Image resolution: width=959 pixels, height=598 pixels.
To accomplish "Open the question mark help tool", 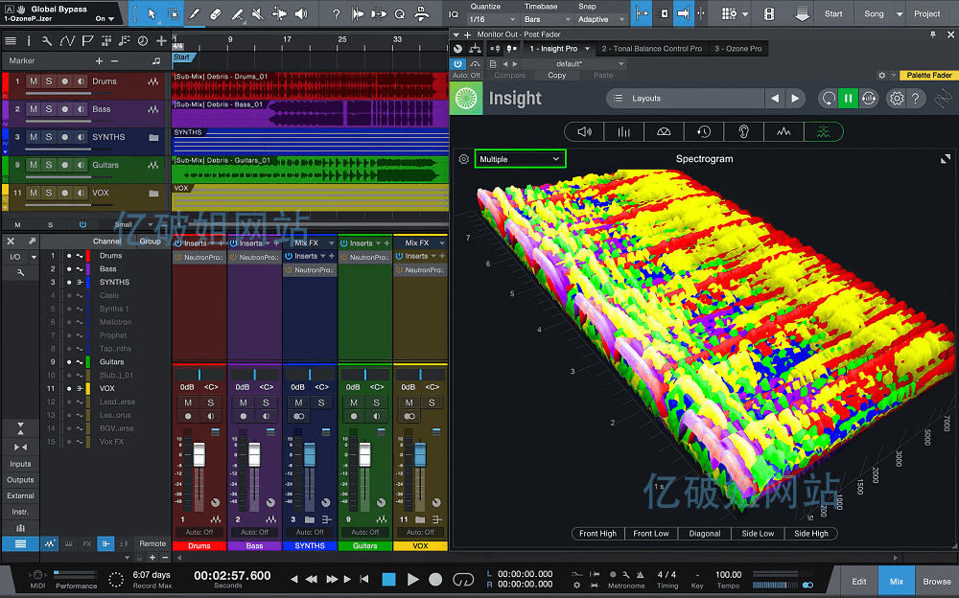I will (x=336, y=13).
